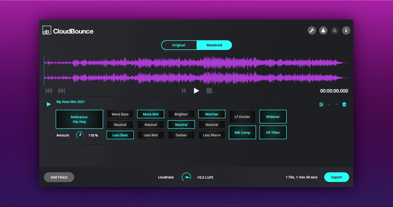Move track up with arrow

329,104
